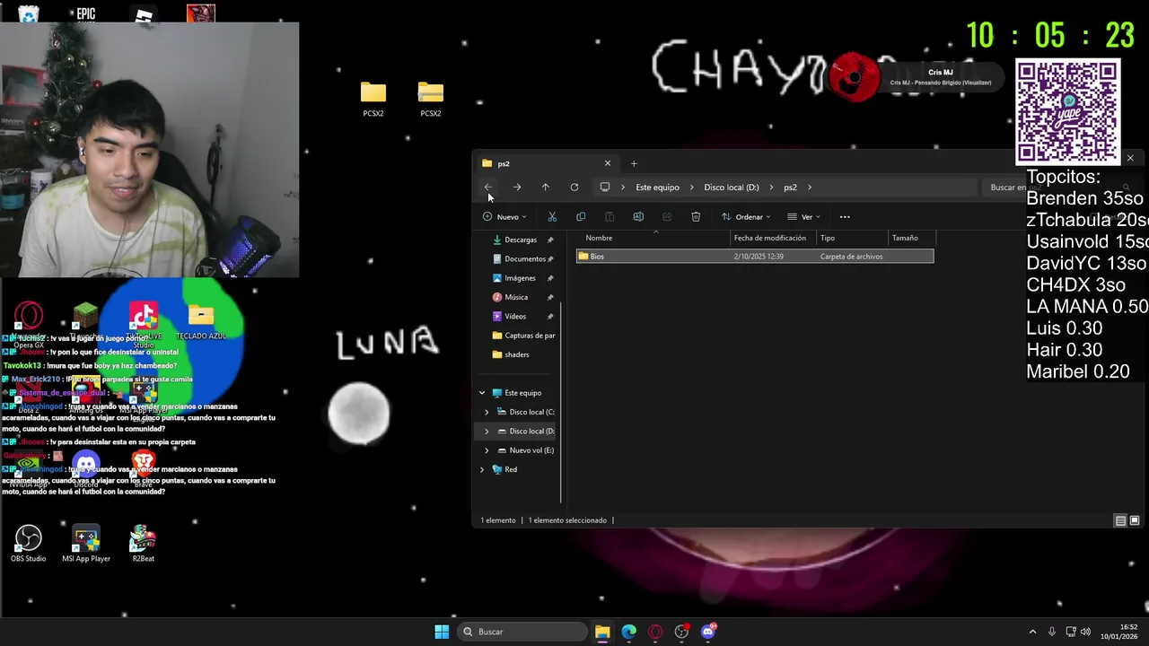
Task: Sort by Tamaño column header
Action: [x=911, y=238]
